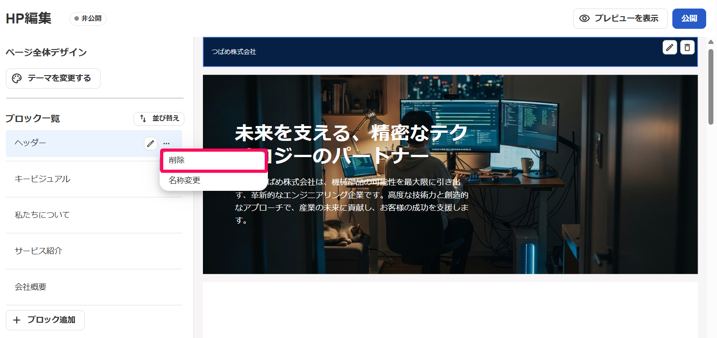Click the ページ全体デザイン heading
717x338 pixels.
(46, 52)
